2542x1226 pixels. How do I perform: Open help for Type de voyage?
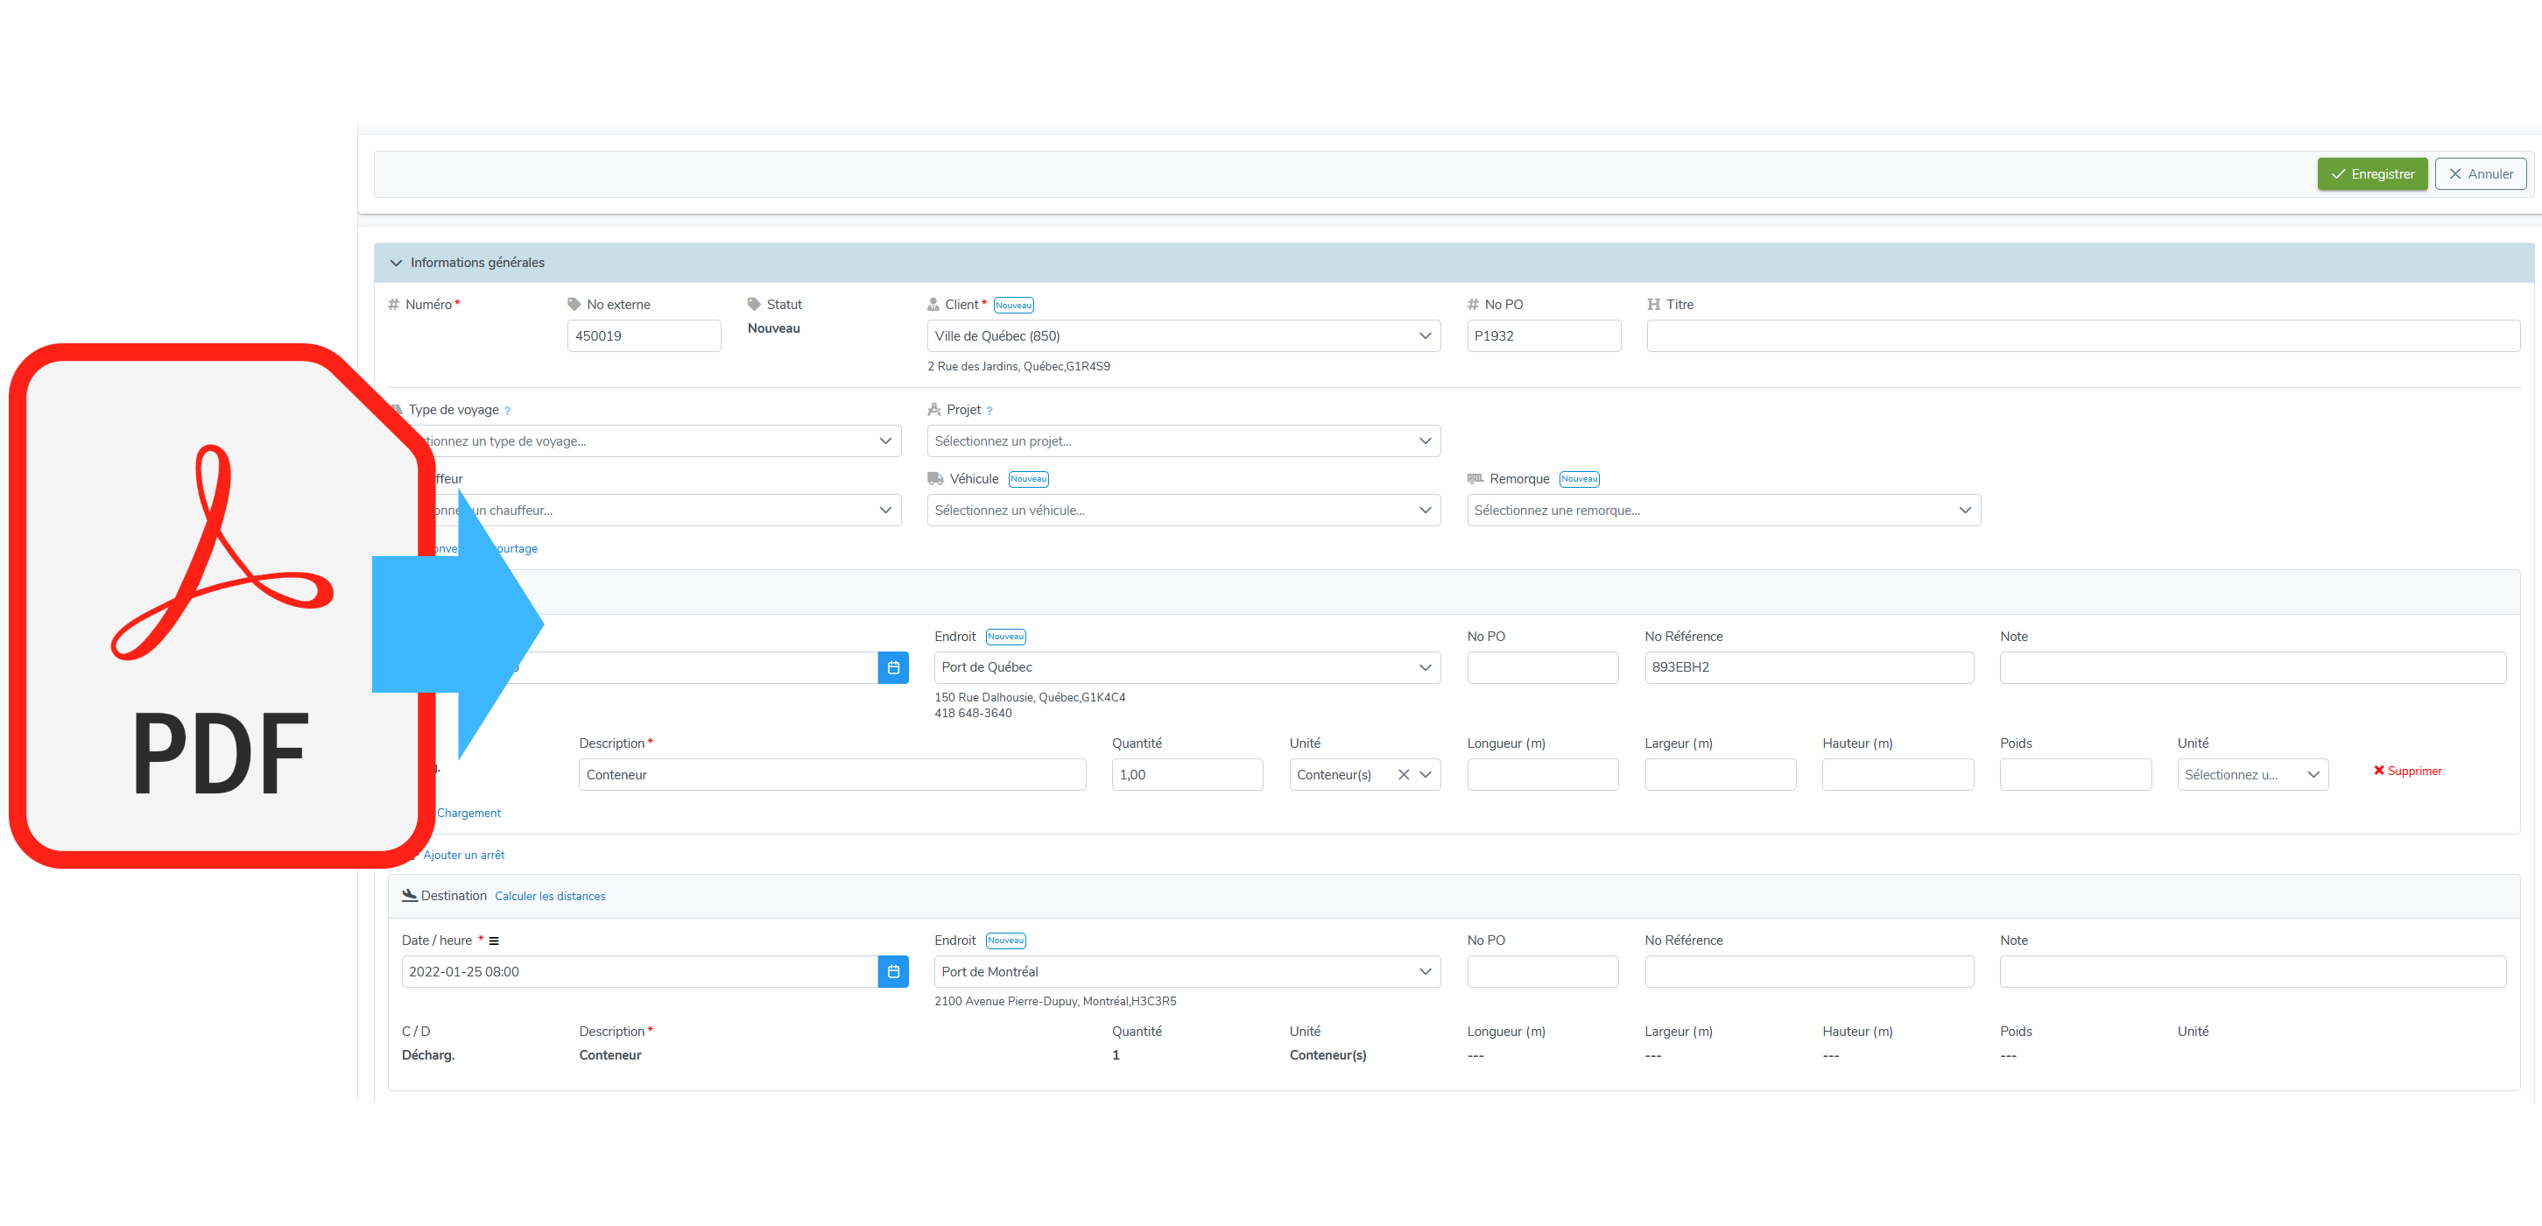pos(507,411)
